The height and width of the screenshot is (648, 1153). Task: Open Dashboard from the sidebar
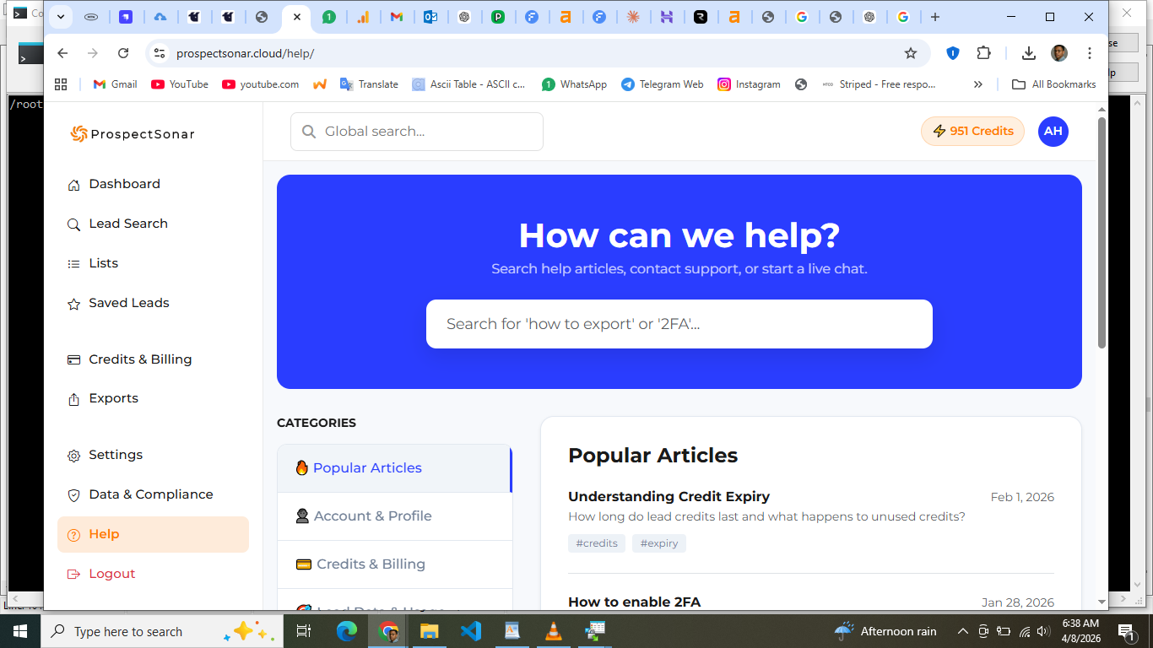point(124,184)
